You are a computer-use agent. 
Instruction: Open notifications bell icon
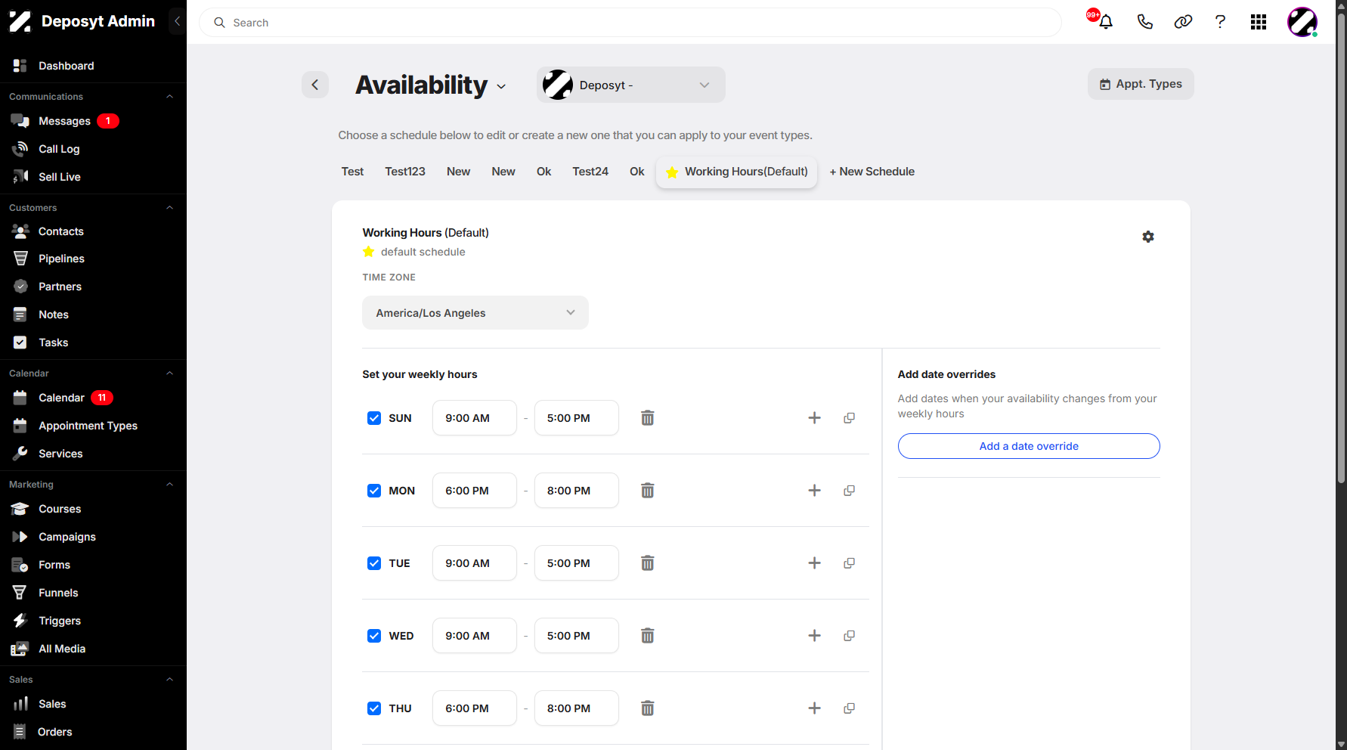1105,22
